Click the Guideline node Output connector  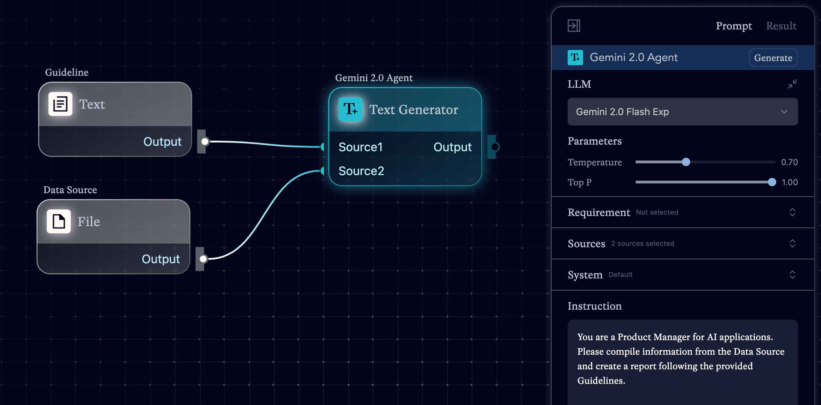[x=205, y=141]
